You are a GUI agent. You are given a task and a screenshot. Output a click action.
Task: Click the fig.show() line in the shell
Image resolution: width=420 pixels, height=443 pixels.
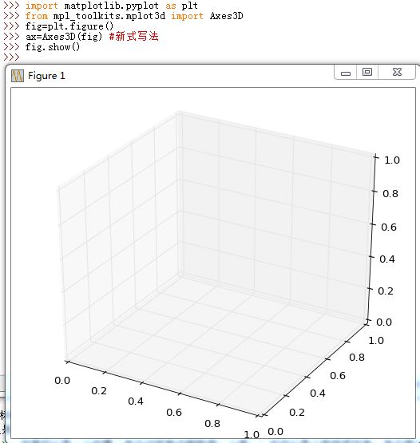point(53,47)
